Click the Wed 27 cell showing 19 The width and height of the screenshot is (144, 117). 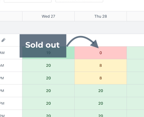[48, 53]
